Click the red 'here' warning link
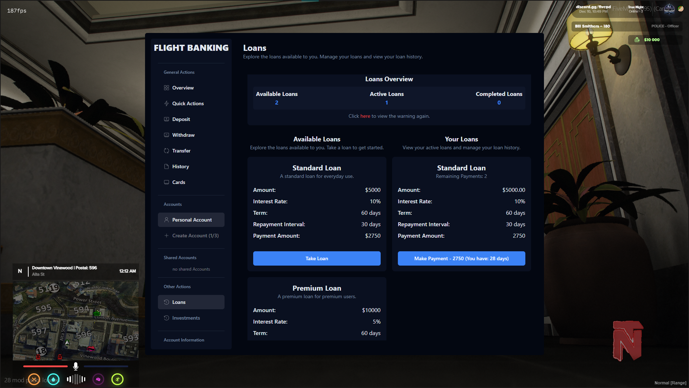Viewport: 689px width, 388px height. [x=365, y=116]
